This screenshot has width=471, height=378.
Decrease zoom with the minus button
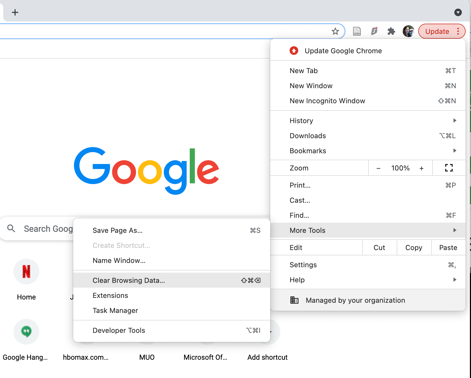coord(378,168)
